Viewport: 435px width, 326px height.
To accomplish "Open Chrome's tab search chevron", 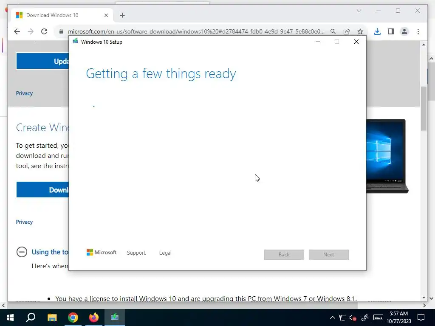I will pos(359,11).
